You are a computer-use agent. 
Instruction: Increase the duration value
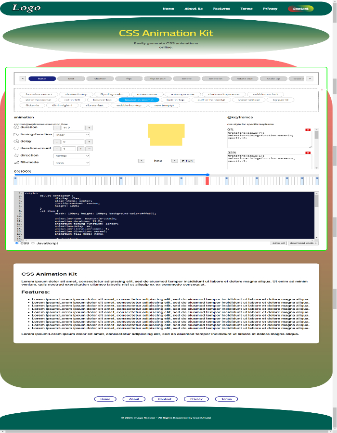pyautogui.click(x=89, y=128)
